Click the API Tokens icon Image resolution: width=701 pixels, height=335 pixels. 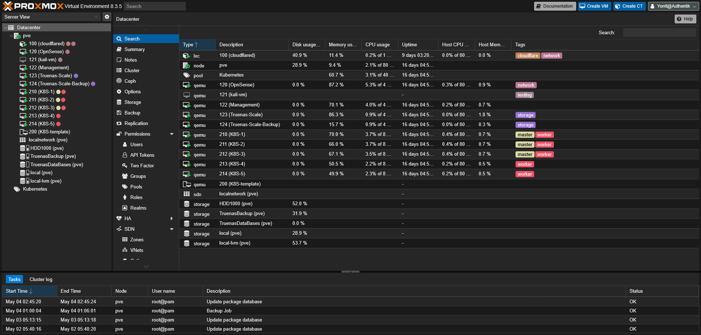click(125, 155)
